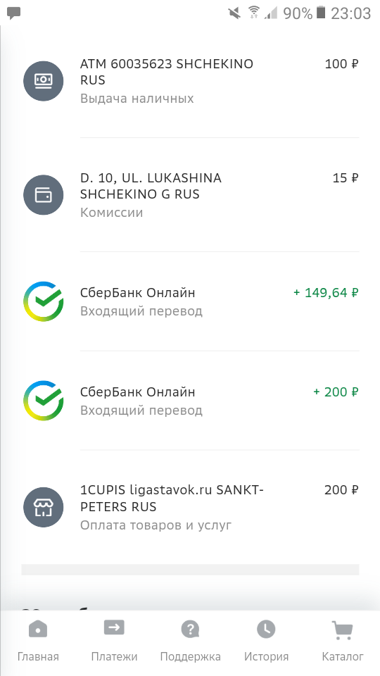The height and width of the screenshot is (676, 380).
Task: Open ATM 60035623 SHCHEKINO transaction
Action: click(190, 81)
